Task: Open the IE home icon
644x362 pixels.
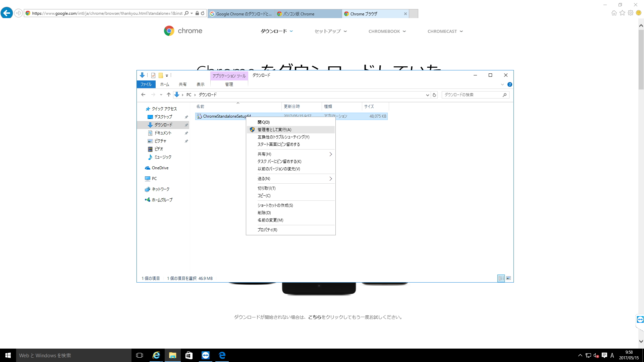Action: click(614, 13)
